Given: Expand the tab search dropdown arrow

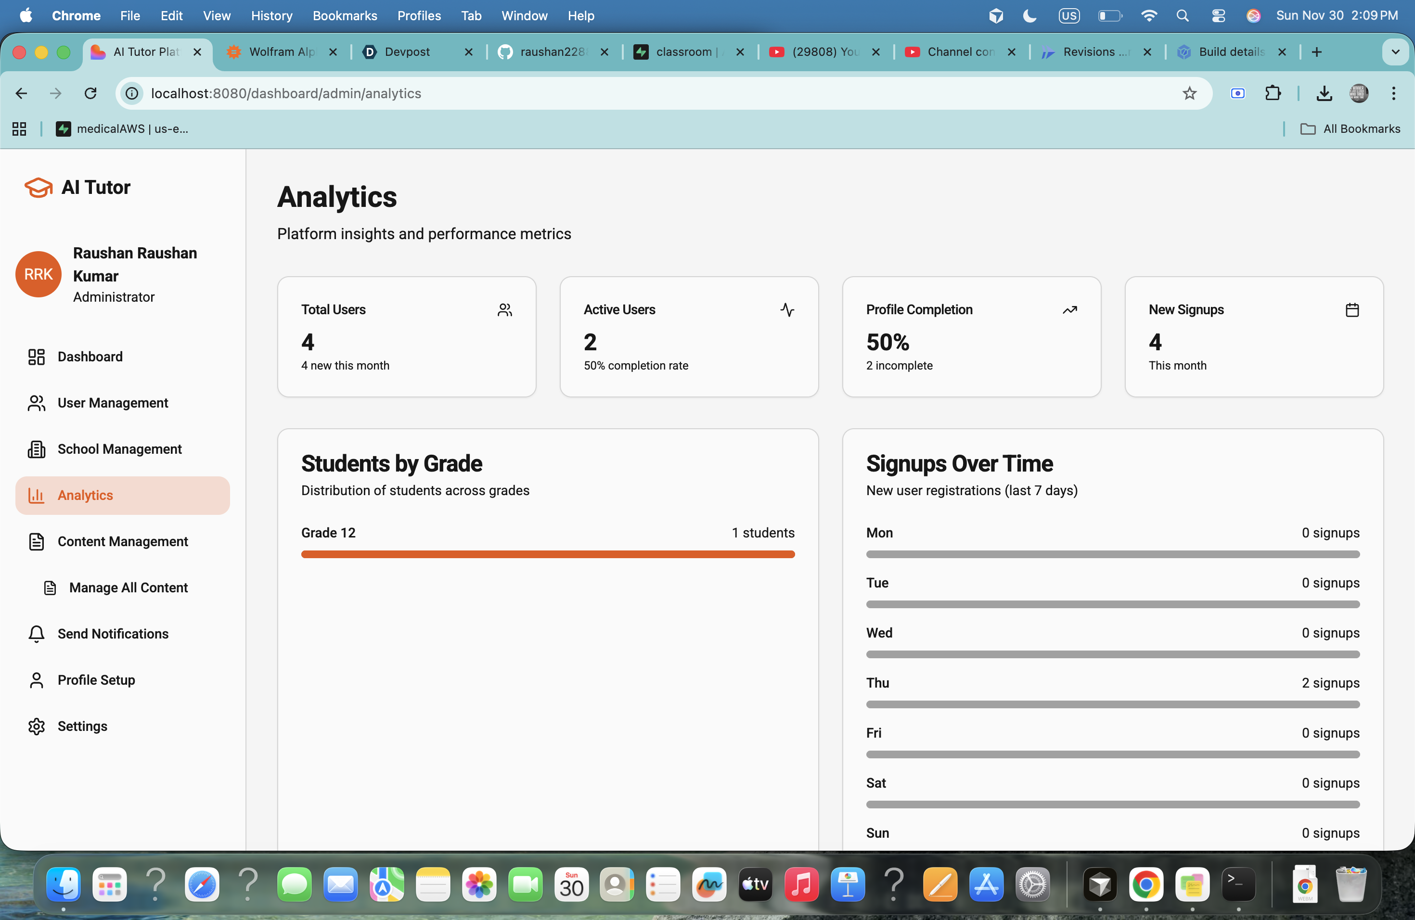Looking at the screenshot, I should point(1395,52).
